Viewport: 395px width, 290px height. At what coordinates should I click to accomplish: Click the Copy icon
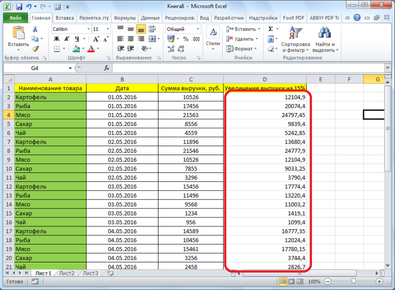tap(35, 39)
